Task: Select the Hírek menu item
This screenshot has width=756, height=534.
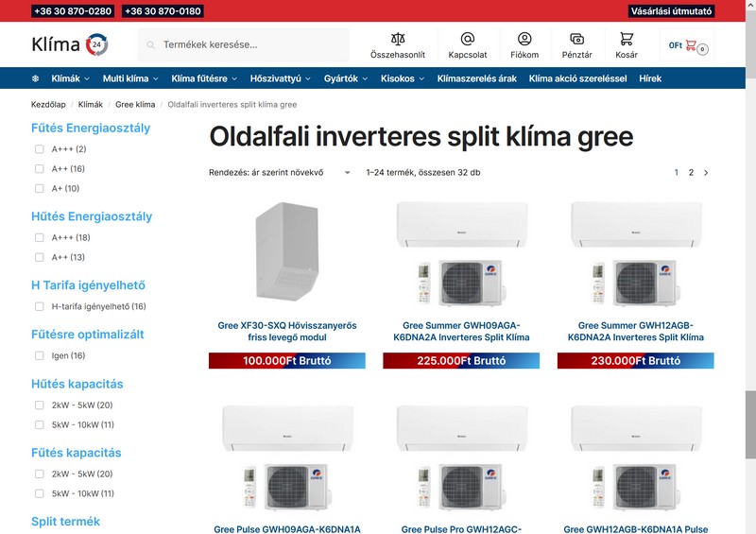Action: pyautogui.click(x=650, y=78)
